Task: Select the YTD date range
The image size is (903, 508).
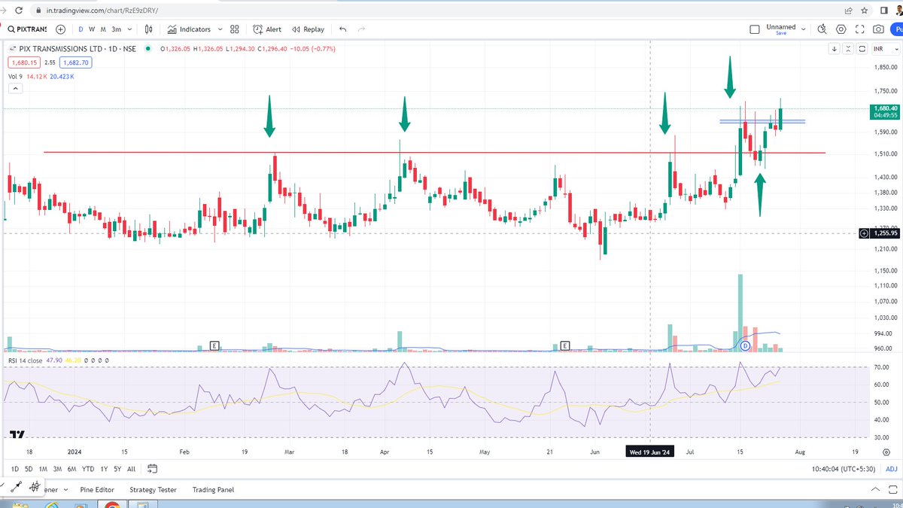Action: click(88, 468)
